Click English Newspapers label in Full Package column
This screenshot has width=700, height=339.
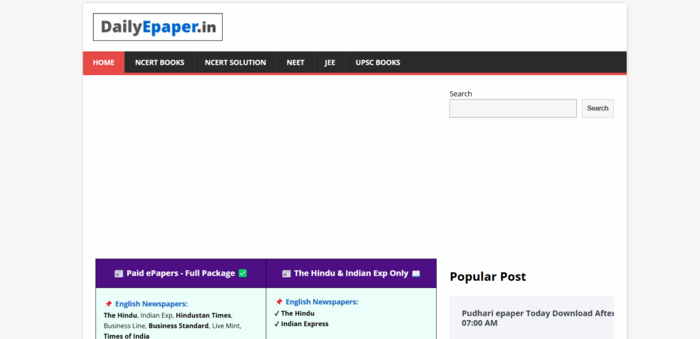click(x=151, y=304)
